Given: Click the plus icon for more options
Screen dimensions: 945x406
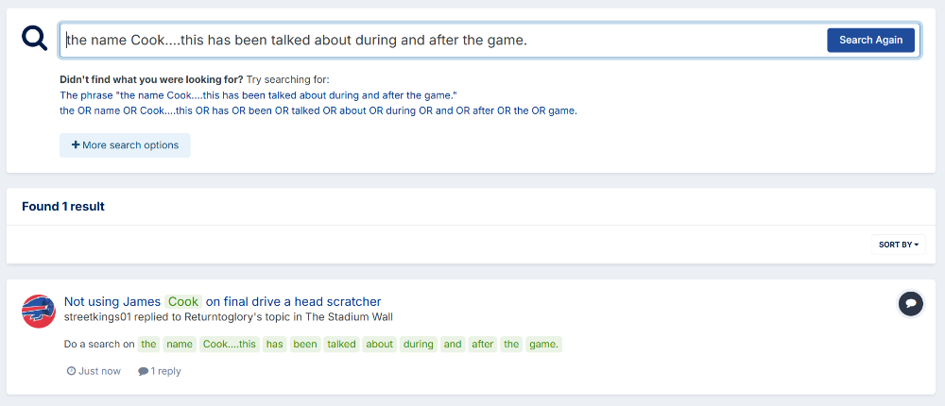Looking at the screenshot, I should pyautogui.click(x=76, y=145).
